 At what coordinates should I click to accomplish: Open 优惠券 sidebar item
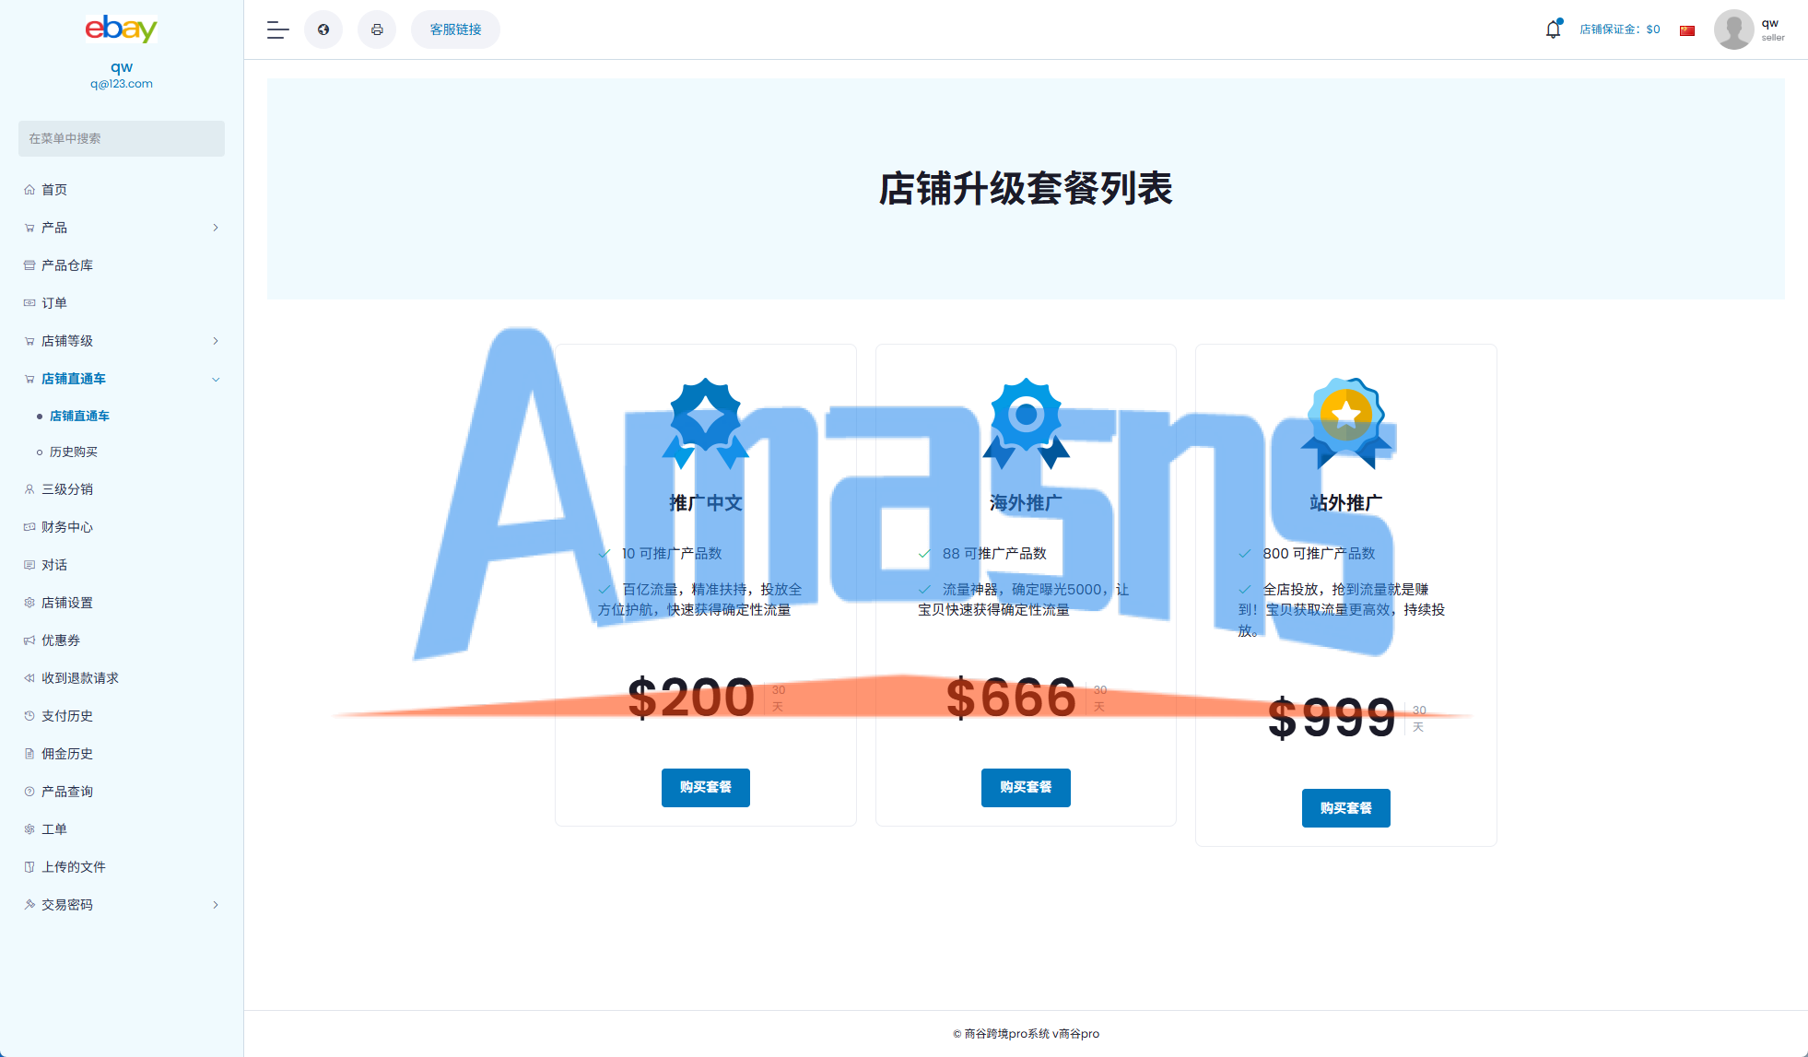(x=61, y=640)
